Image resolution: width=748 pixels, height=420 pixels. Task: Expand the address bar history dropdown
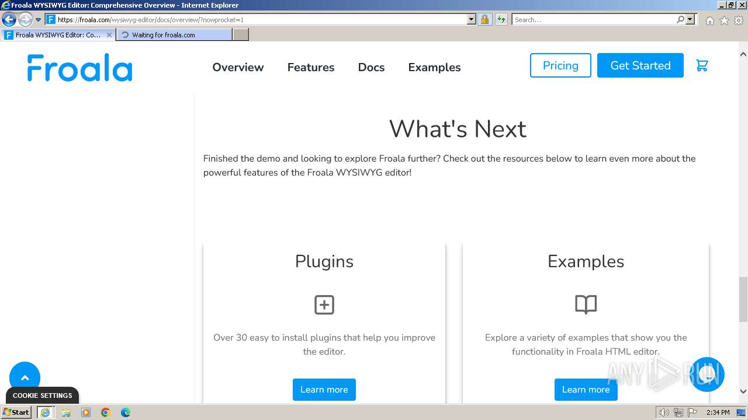(472, 19)
